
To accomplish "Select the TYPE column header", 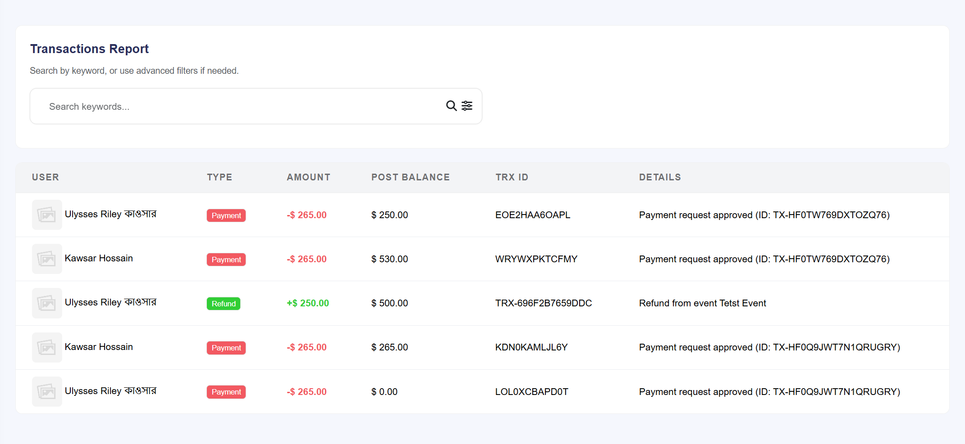I will coord(220,177).
